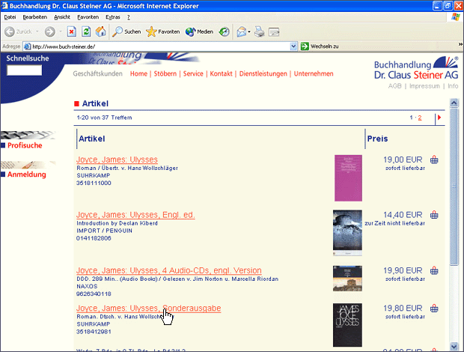Click the text 1-20 von 37 Treffern

(x=105, y=118)
